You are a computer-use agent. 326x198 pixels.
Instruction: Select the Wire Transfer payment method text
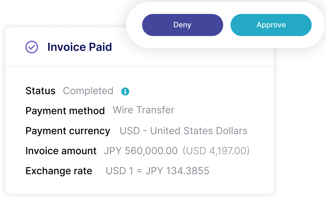coord(143,110)
